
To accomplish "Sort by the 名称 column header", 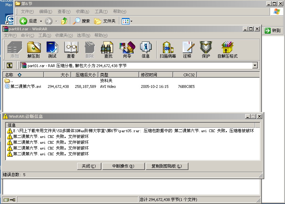I will pos(23,75).
